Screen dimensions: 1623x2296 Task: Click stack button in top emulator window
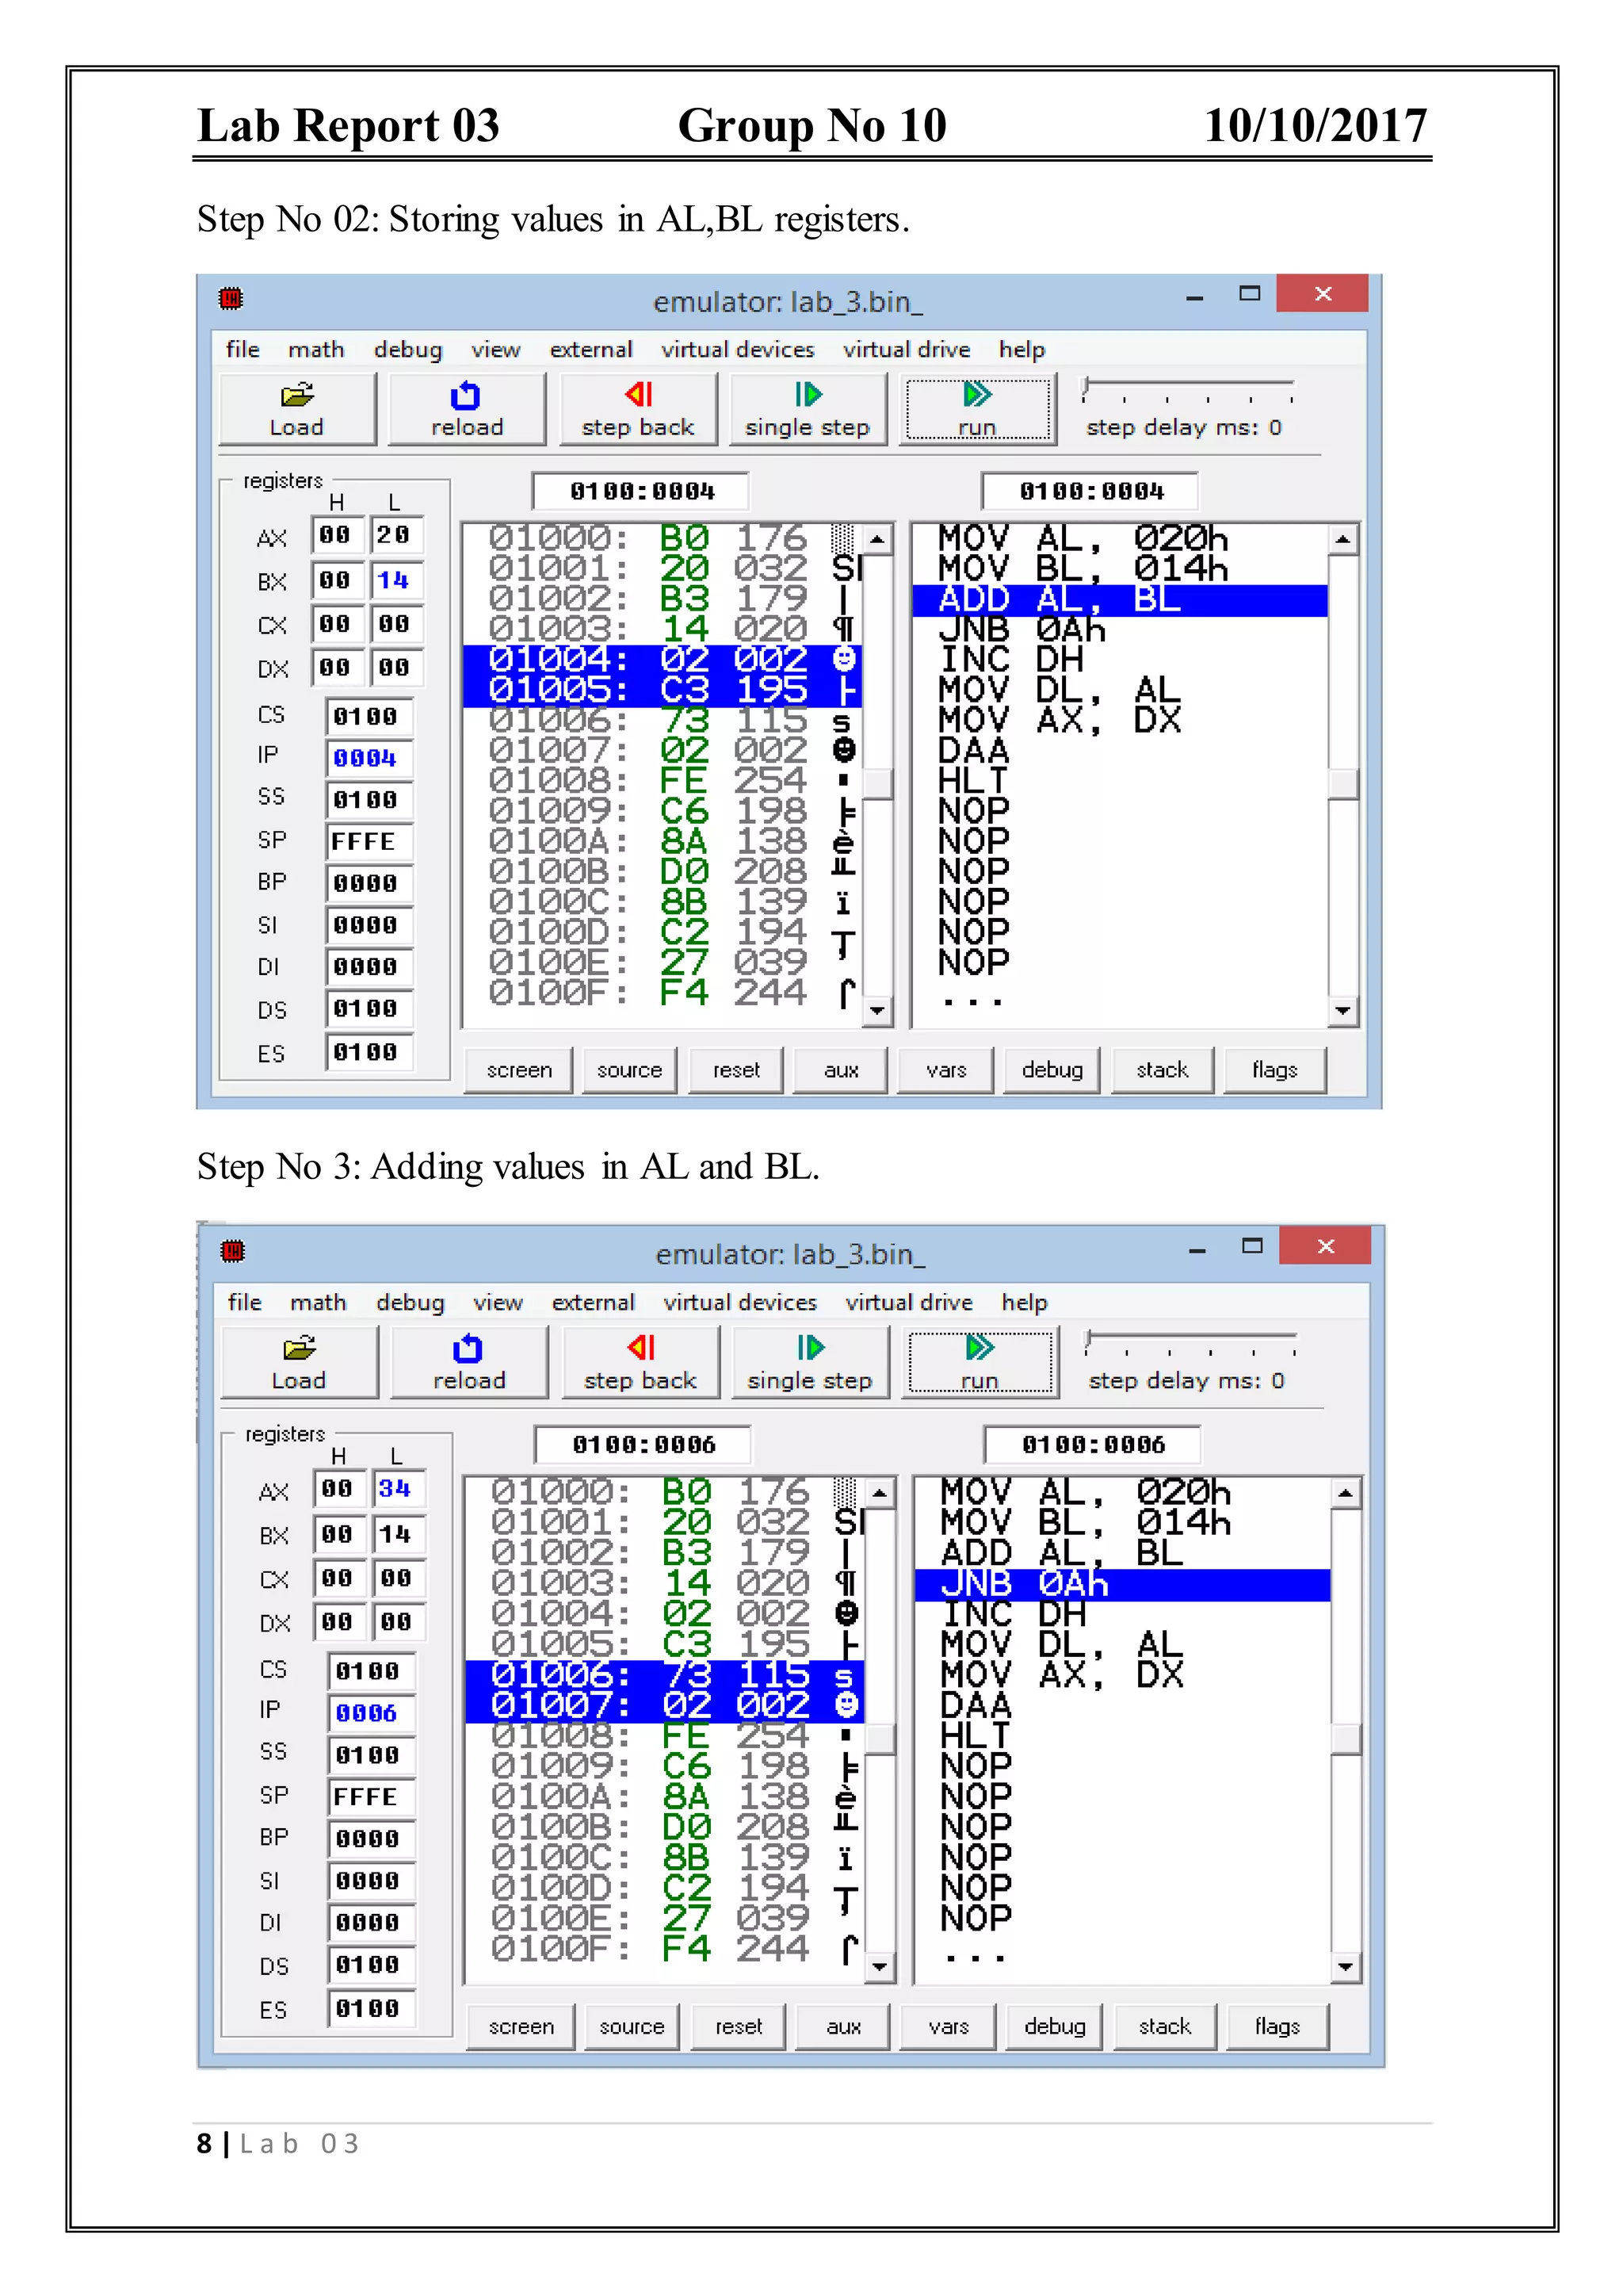tap(1163, 1070)
